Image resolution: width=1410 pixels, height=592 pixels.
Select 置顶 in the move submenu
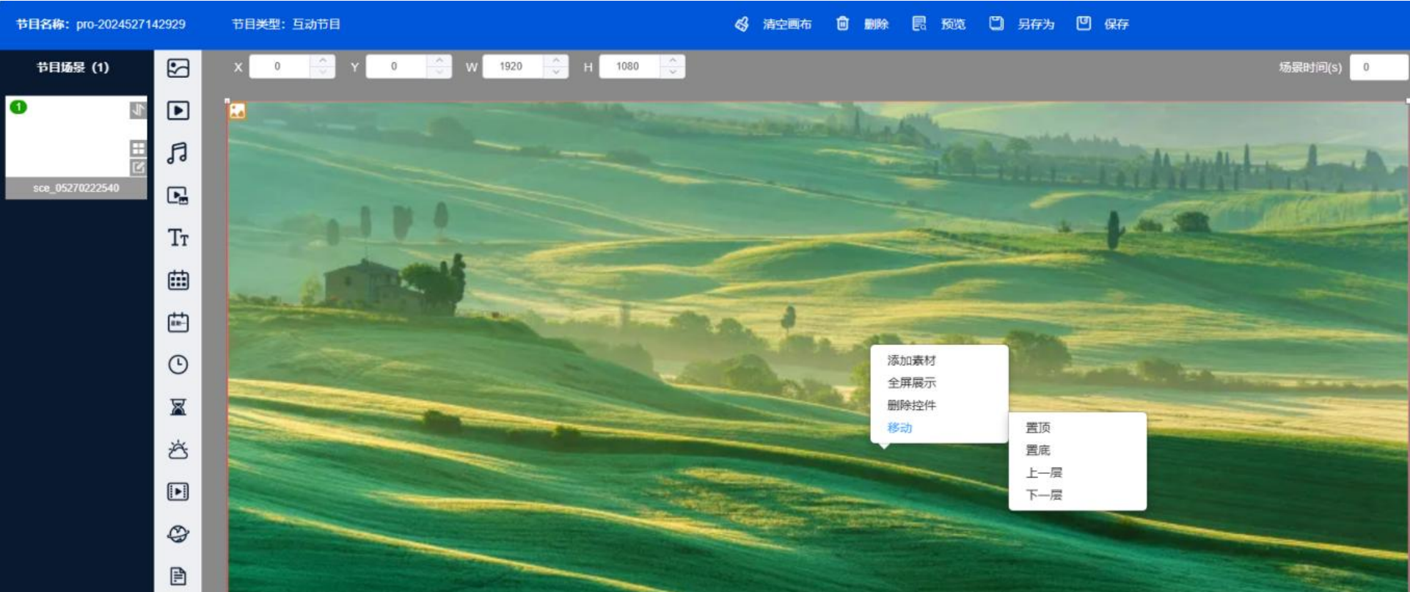coord(1037,428)
